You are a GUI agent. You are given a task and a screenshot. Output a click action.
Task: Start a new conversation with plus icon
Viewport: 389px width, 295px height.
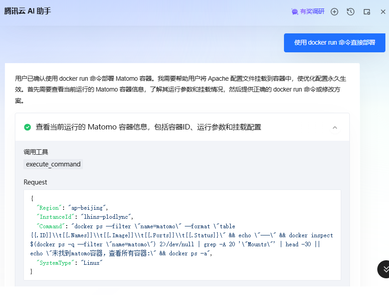coord(334,12)
